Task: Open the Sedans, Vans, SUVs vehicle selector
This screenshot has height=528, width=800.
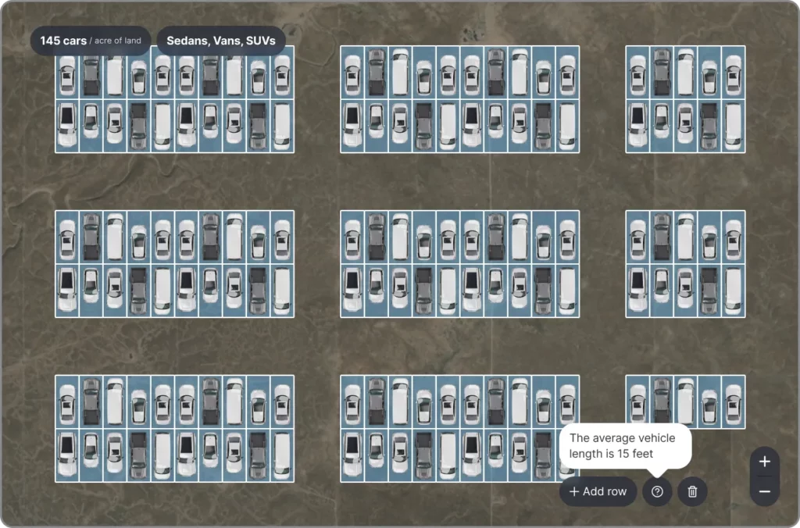Action: click(221, 40)
